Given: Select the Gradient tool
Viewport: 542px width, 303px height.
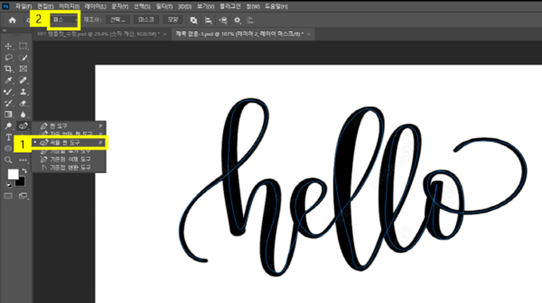Looking at the screenshot, I should (8, 114).
